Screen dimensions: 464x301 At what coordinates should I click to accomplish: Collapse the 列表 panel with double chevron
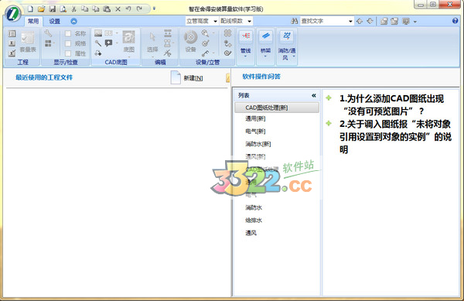coord(314,95)
